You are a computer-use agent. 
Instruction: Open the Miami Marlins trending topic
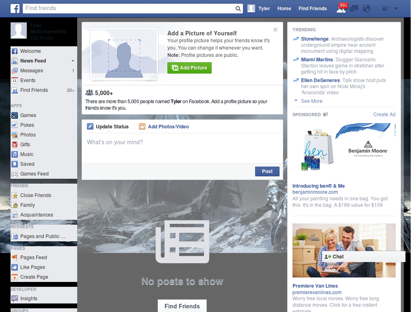pyautogui.click(x=317, y=60)
